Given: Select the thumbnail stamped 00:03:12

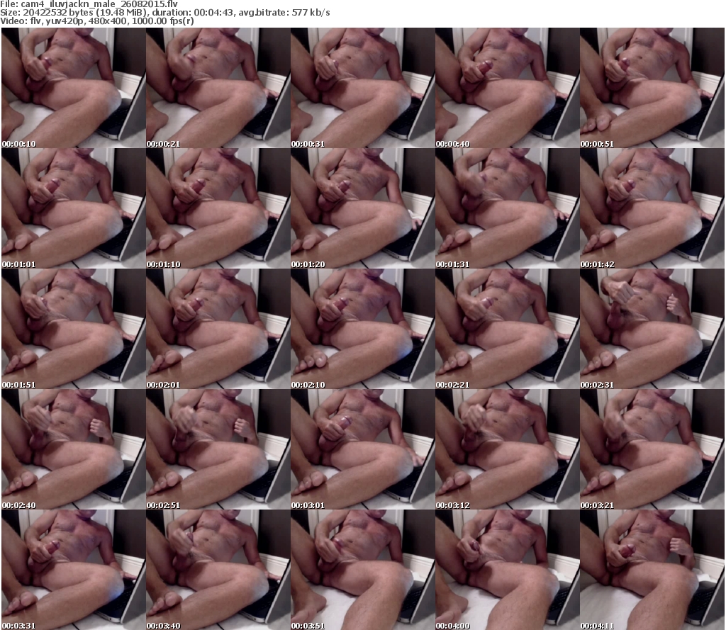Looking at the screenshot, I should [507, 449].
